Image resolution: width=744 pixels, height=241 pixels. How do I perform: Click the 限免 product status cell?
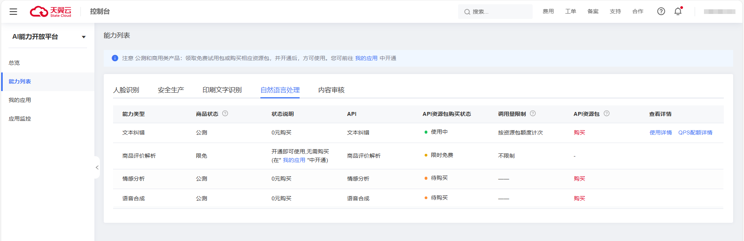pyautogui.click(x=201, y=156)
